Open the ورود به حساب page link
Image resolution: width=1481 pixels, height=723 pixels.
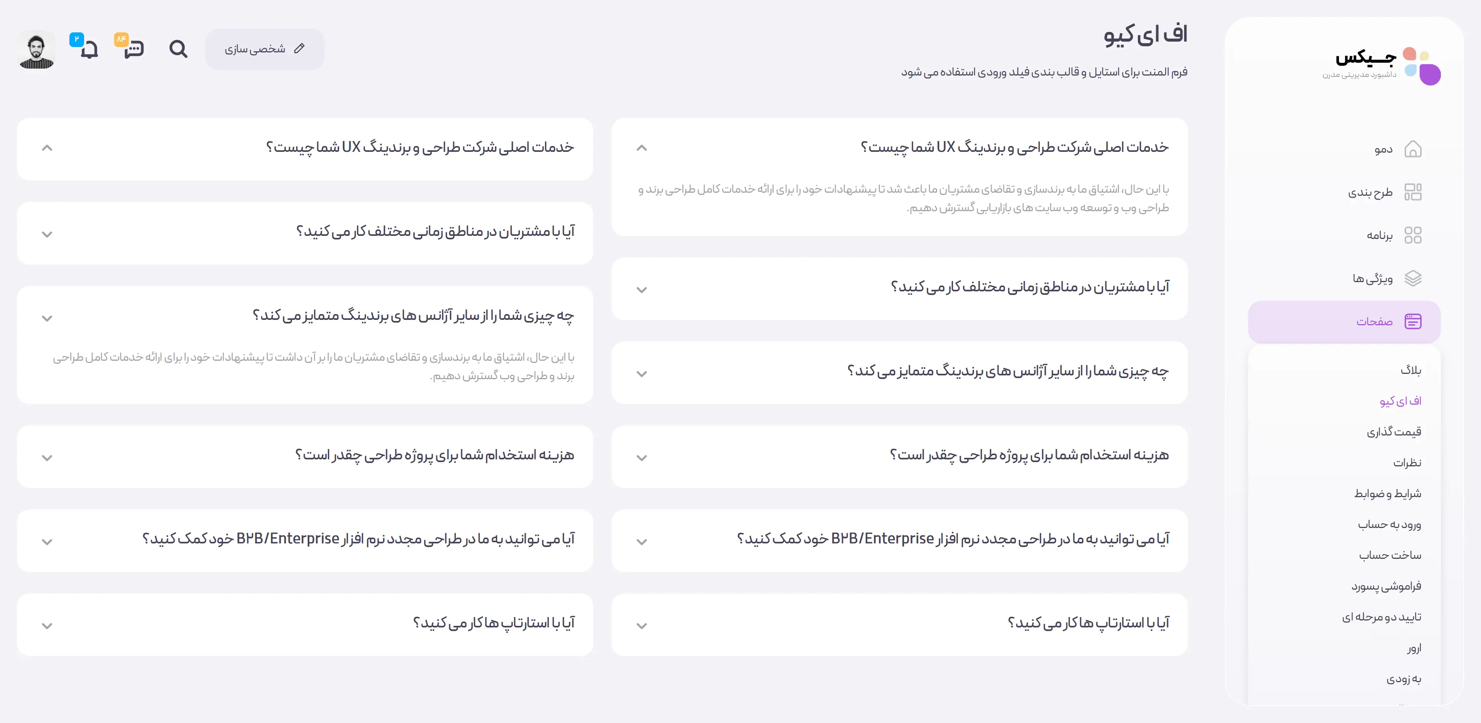click(x=1389, y=524)
